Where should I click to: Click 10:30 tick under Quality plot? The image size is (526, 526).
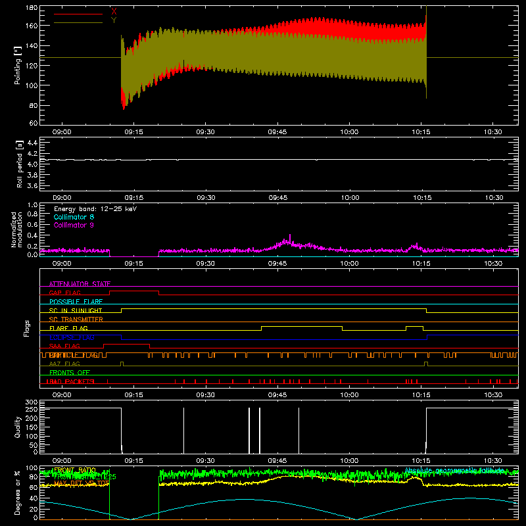point(493,461)
